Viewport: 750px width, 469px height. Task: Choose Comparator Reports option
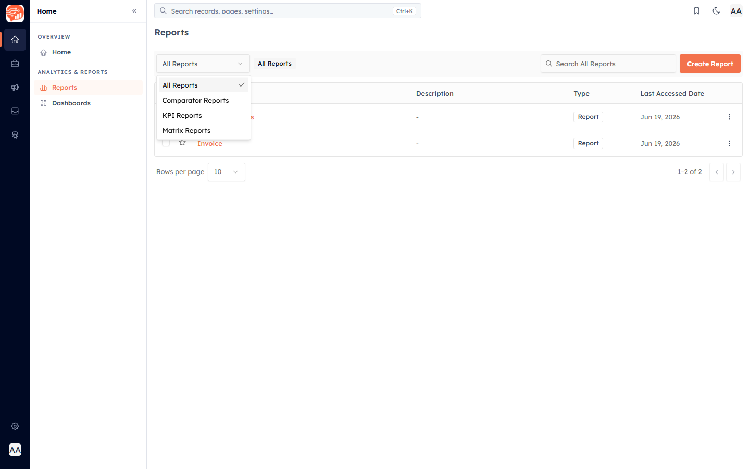[x=204, y=100]
